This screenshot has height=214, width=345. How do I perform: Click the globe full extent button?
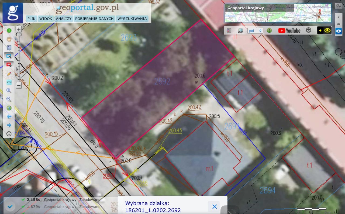click(9, 108)
